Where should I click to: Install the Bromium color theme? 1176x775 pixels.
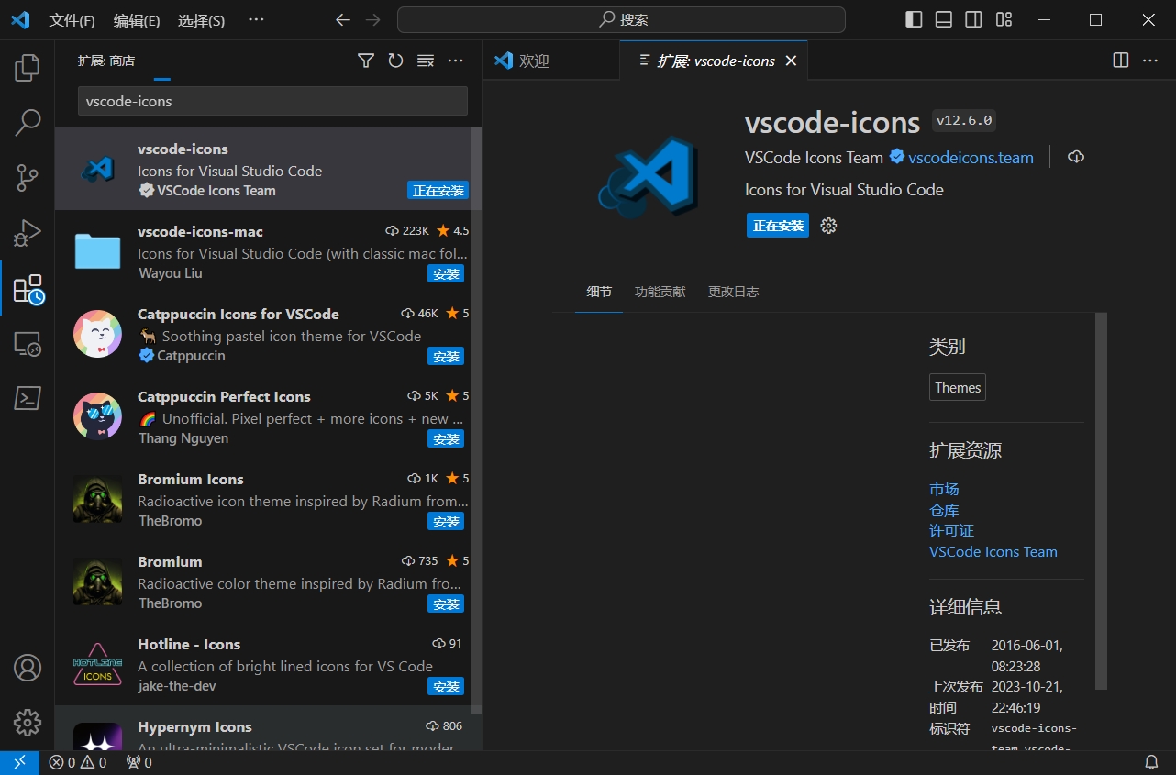pos(446,604)
